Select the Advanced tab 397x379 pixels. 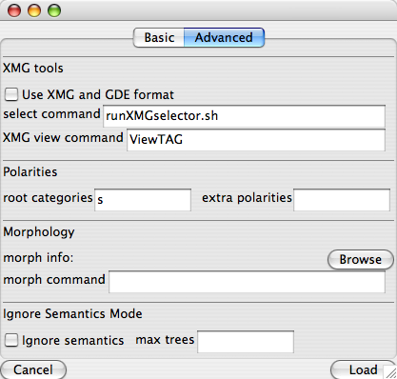[x=224, y=37]
